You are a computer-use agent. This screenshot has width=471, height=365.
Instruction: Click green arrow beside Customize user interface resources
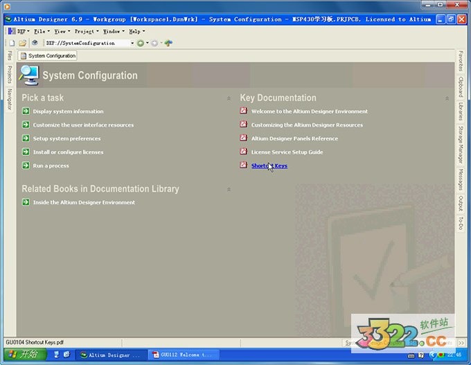[x=26, y=125]
